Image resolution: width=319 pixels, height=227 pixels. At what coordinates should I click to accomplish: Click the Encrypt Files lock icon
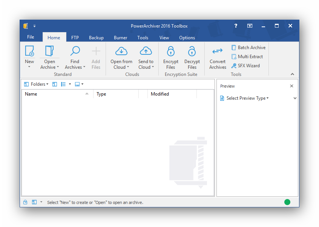[x=171, y=51]
